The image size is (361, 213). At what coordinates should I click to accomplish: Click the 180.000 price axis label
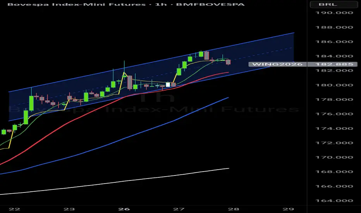334,85
